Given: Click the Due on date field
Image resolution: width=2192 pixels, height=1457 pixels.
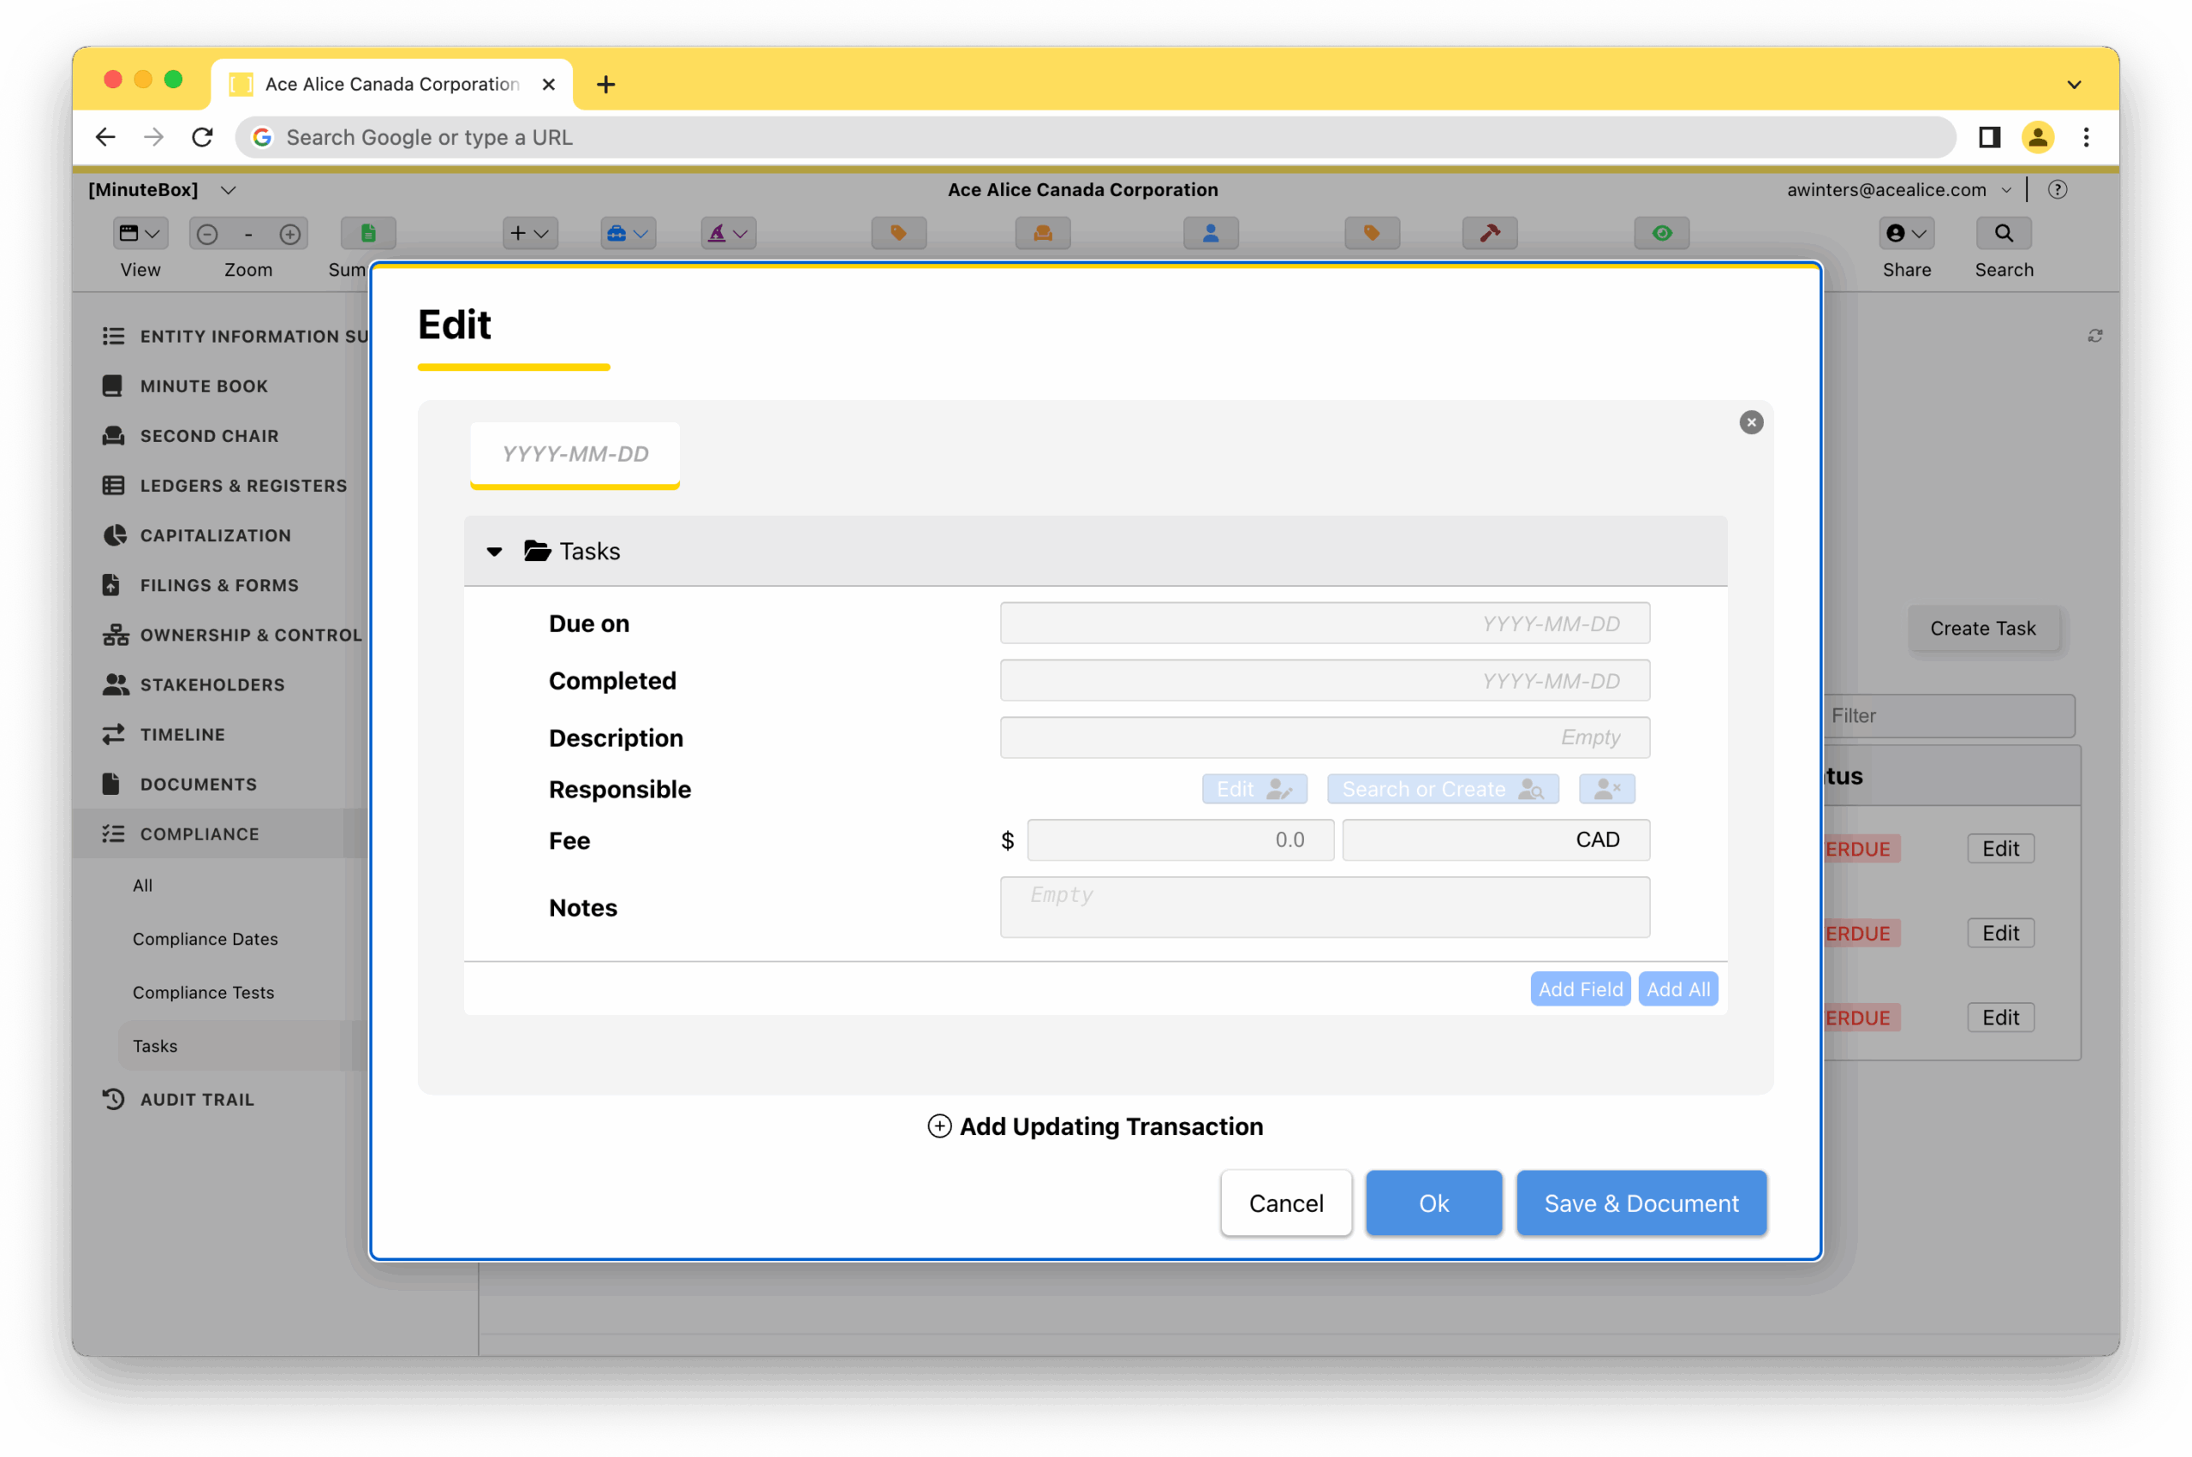Looking at the screenshot, I should 1324,624.
